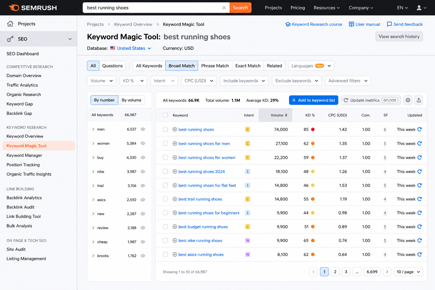The image size is (435, 290).
Task: Go to next page arrow in pagination
Action: click(387, 272)
